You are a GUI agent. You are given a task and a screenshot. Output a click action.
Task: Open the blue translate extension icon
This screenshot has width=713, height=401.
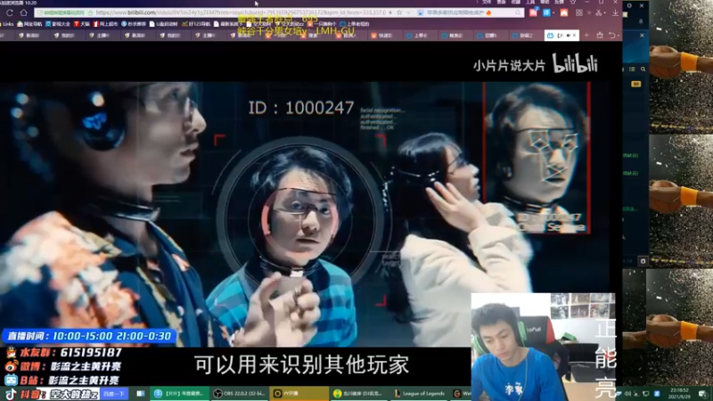pos(547,12)
